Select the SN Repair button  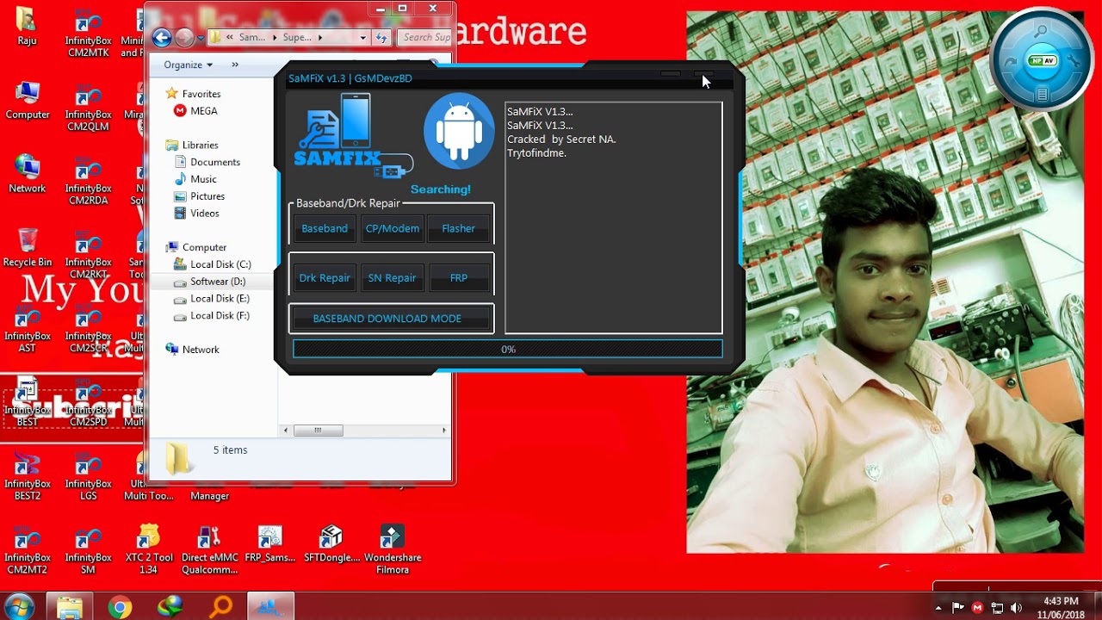392,278
